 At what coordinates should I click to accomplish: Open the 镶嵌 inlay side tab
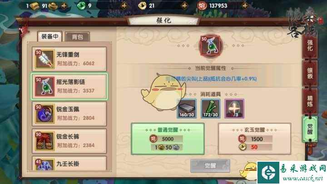(x=310, y=74)
